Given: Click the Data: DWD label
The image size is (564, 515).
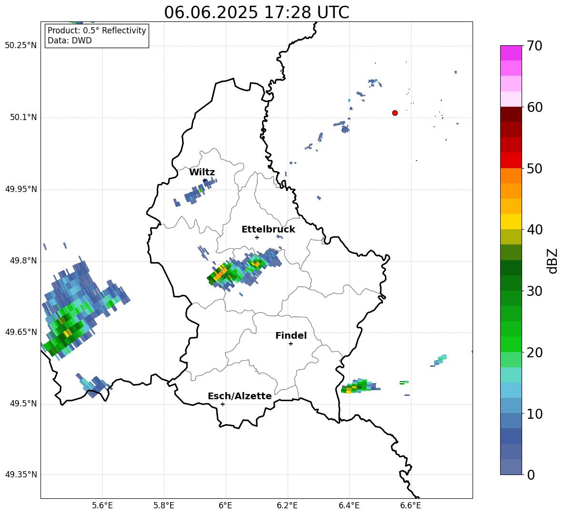Looking at the screenshot, I should (70, 40).
